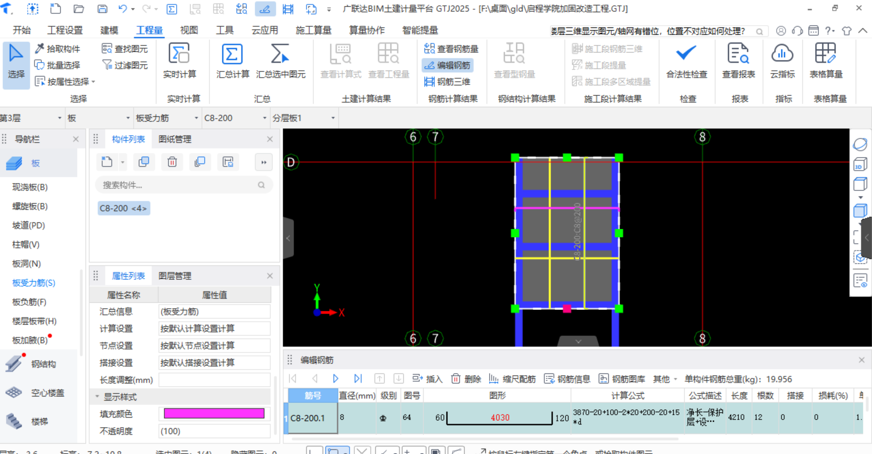This screenshot has width=872, height=454.
Task: Click the 3D view cube icon
Action: point(860,164)
